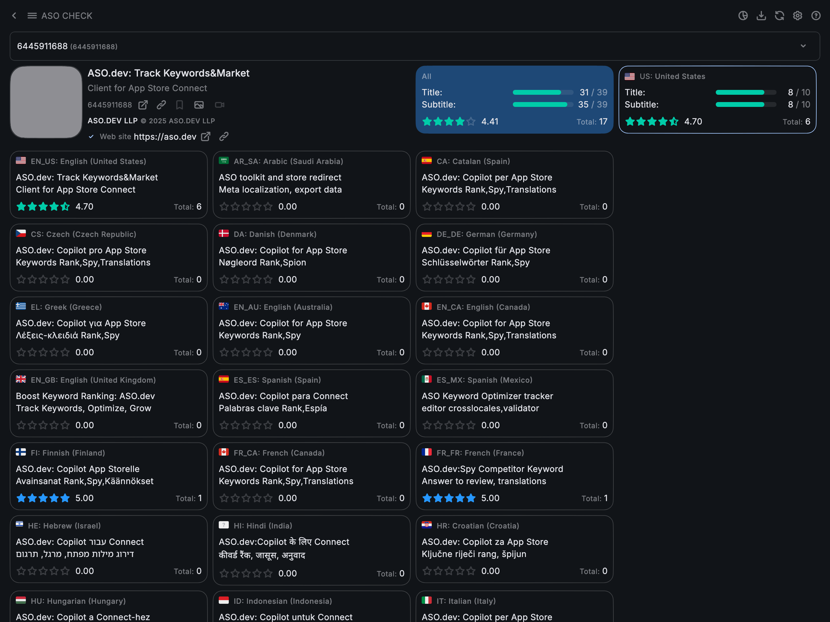Show app screenshots via the image icon
The height and width of the screenshot is (622, 830).
[199, 105]
